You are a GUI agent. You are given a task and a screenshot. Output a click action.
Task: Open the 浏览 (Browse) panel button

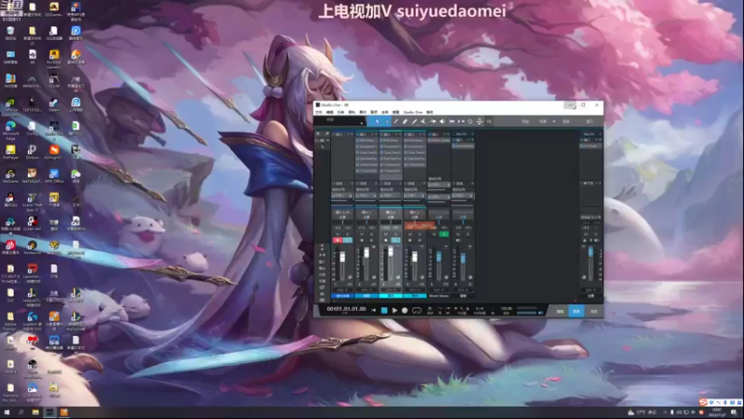(593, 311)
